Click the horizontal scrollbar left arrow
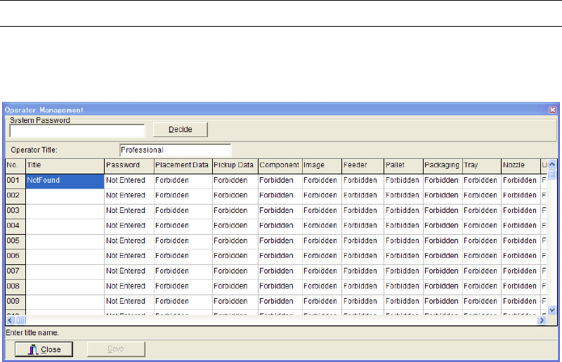 pos(11,320)
